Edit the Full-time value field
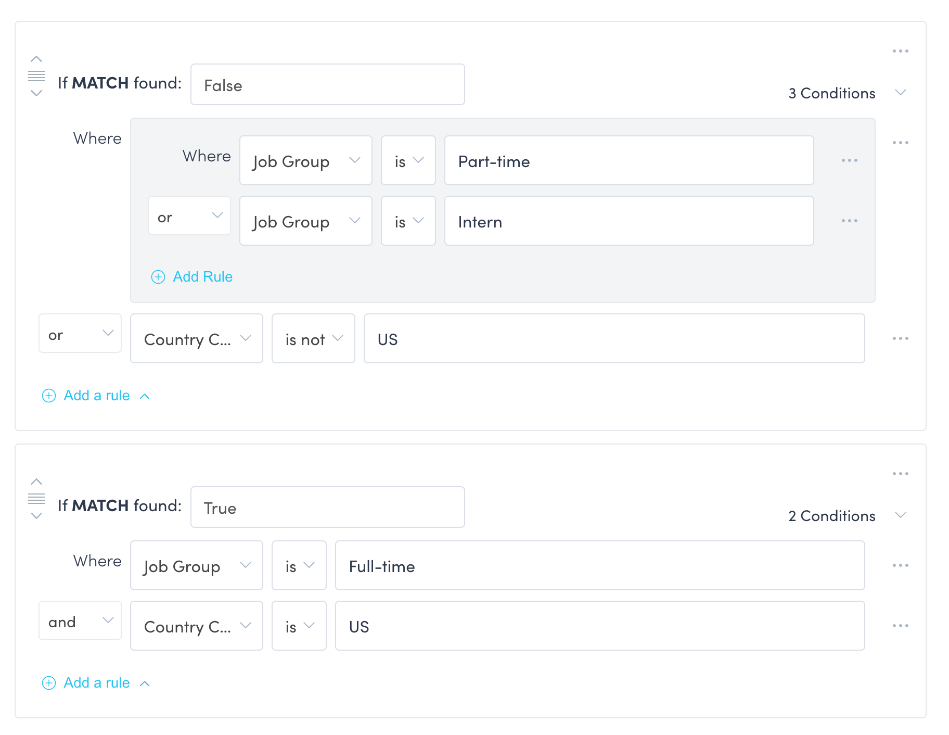 [599, 566]
